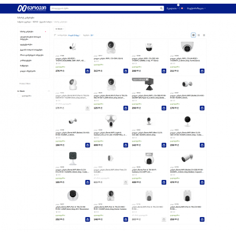Add the 899 lari floodlight camera to cart
The width and height of the screenshot is (236, 236).
126,145
